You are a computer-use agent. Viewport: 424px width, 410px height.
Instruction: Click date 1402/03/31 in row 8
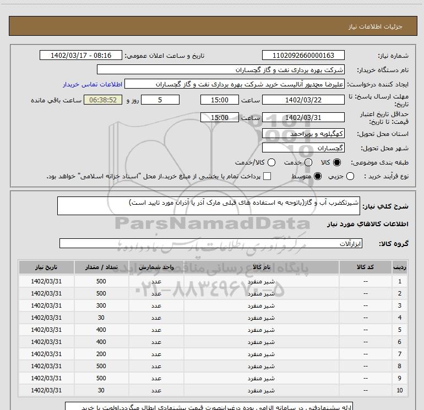(x=46, y=366)
